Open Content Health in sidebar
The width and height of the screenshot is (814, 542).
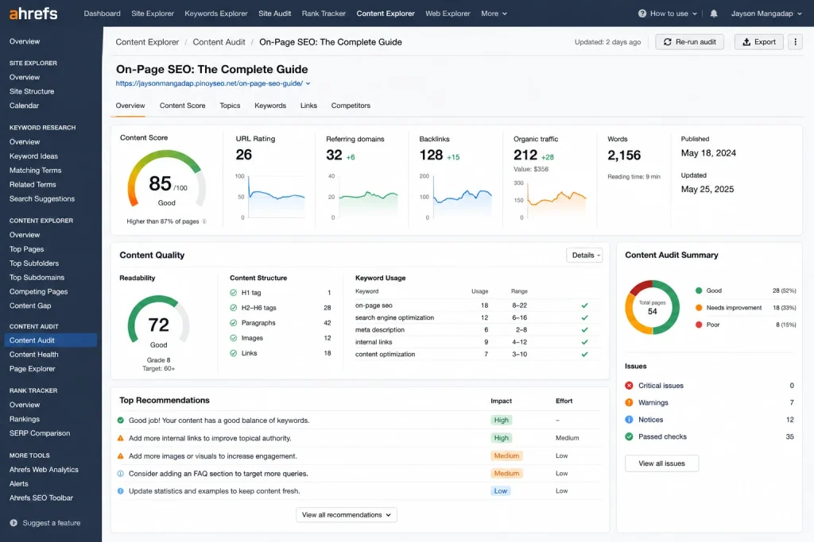pos(33,355)
